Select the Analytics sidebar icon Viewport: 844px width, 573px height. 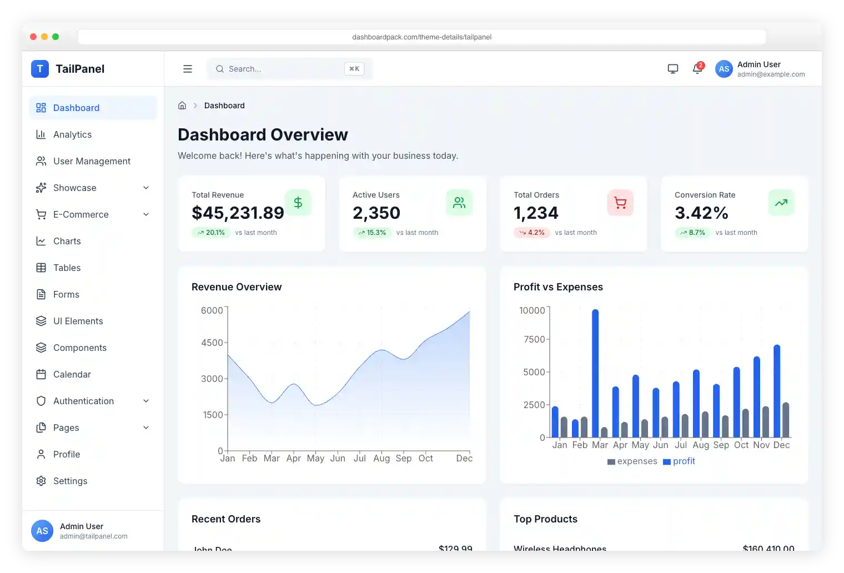click(41, 134)
